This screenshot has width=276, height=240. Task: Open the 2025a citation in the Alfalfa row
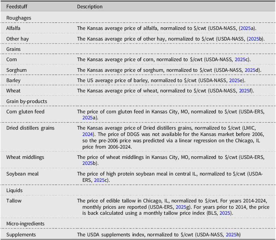pyautogui.click(x=247, y=28)
